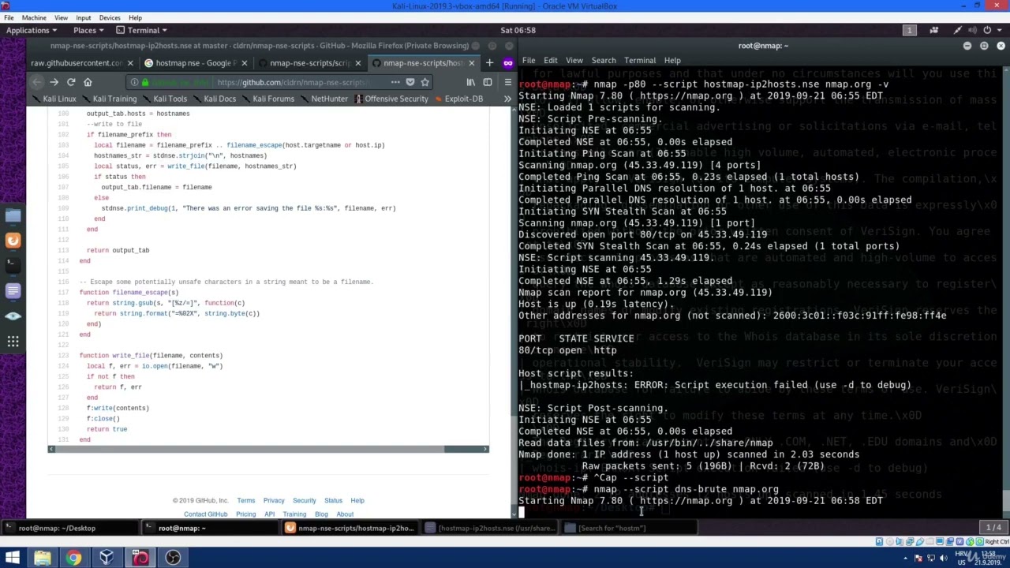Image resolution: width=1010 pixels, height=568 pixels.
Task: Open the terminal Help menu
Action: coord(672,60)
